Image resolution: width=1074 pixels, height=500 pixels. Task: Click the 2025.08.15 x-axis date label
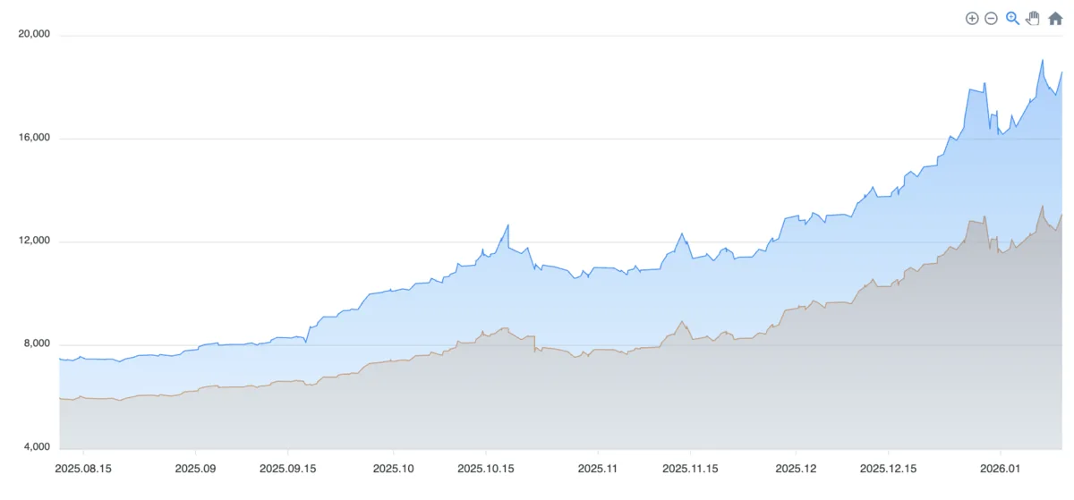tap(82, 468)
